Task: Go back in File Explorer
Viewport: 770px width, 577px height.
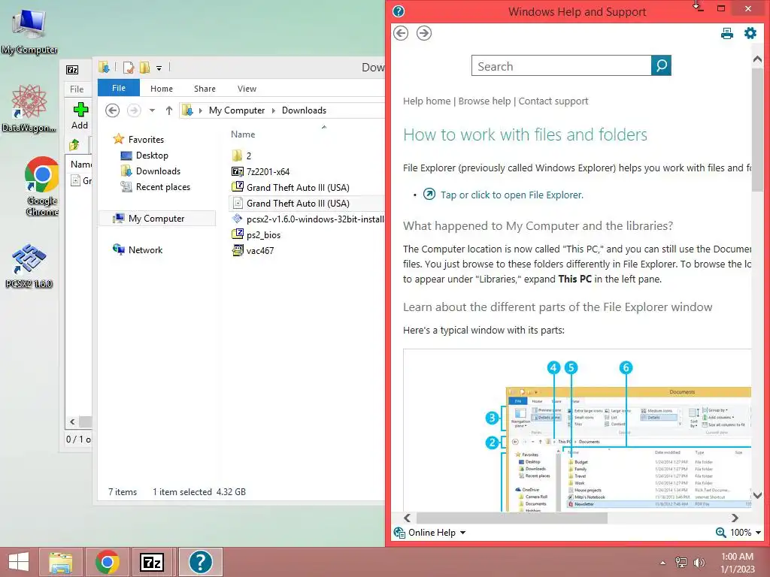Action: (113, 110)
